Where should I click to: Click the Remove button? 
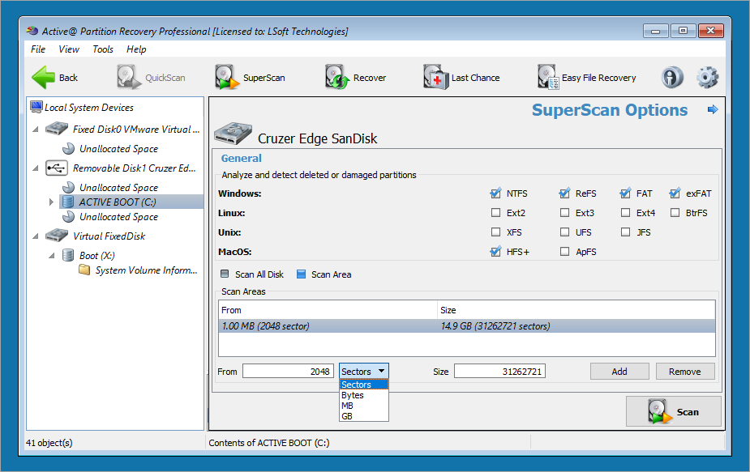685,371
